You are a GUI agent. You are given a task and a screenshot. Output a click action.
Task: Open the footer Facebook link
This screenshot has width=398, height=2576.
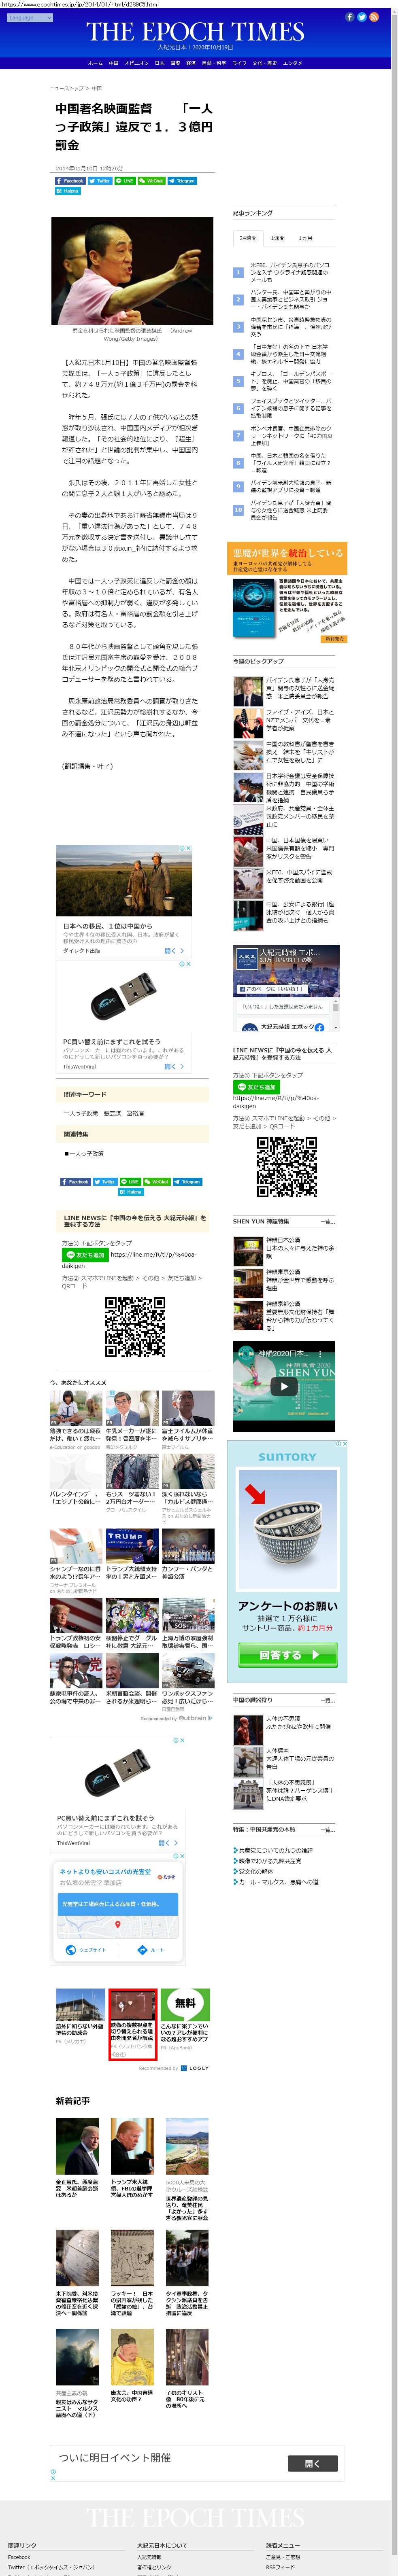coord(19,2557)
